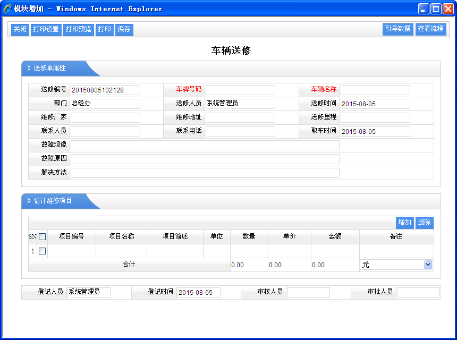Click the 引导数据 button

(397, 29)
